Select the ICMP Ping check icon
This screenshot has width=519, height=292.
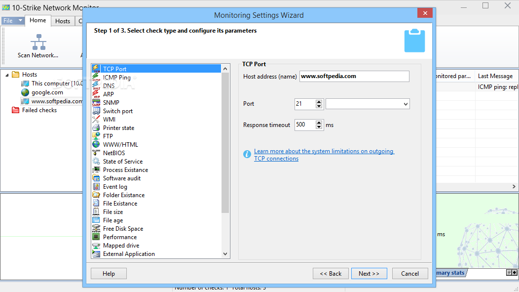tap(96, 77)
